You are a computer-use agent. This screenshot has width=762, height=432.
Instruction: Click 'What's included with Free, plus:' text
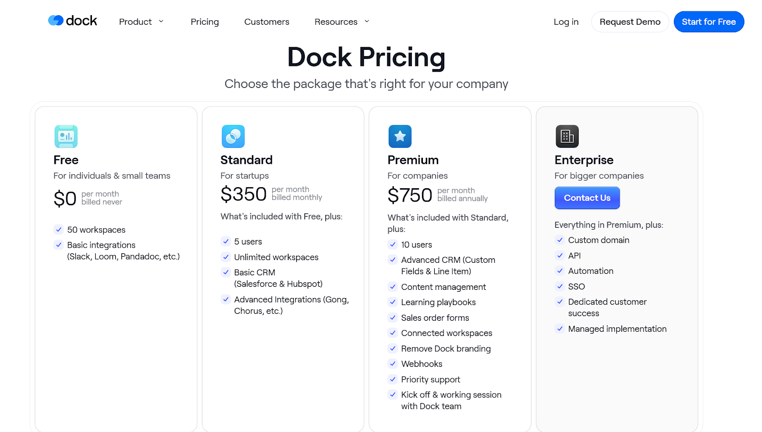point(281,217)
